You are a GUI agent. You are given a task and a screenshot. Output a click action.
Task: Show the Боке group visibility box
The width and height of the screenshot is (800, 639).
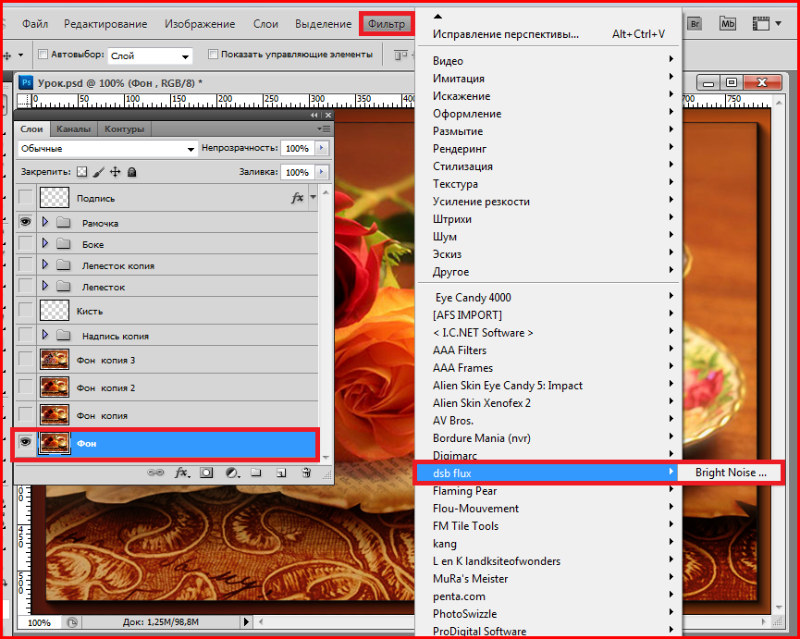point(26,244)
